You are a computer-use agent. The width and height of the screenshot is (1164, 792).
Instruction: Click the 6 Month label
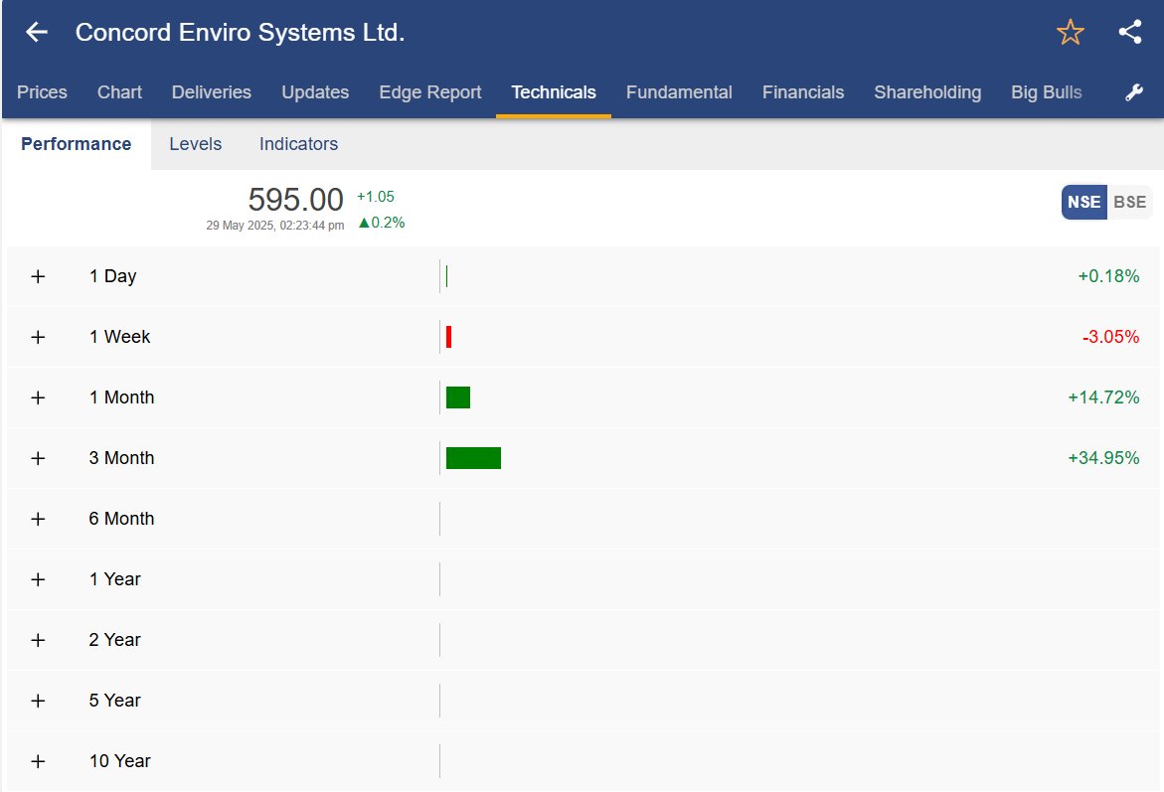click(121, 519)
